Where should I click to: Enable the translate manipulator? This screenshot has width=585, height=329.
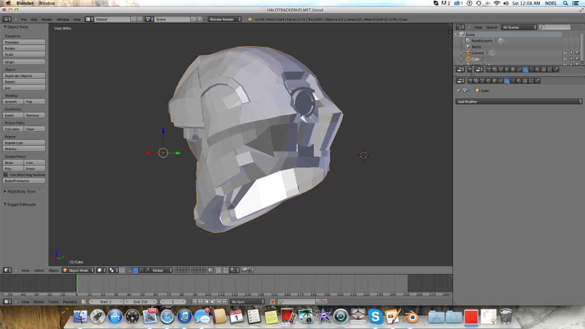point(135,270)
